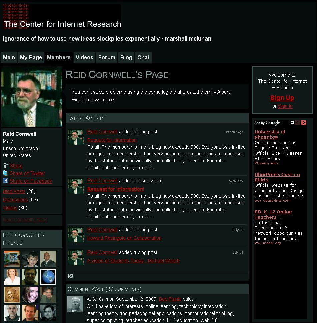Click the Sign In link
This screenshot has height=323, width=317.
(x=285, y=106)
